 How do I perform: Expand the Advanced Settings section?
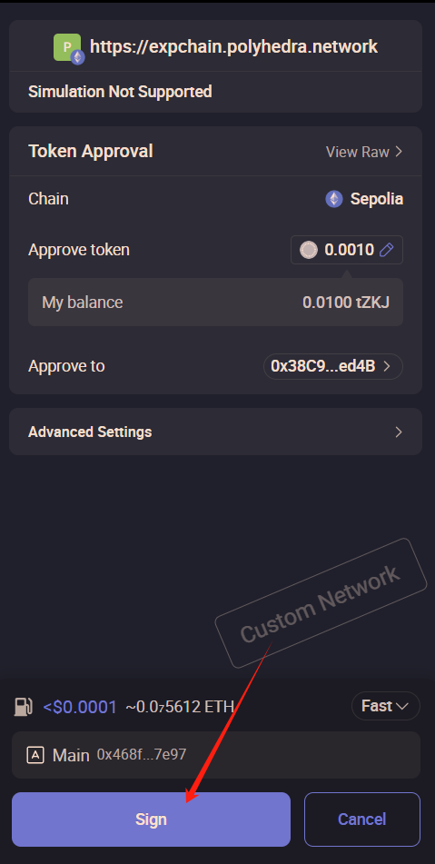coord(216,432)
